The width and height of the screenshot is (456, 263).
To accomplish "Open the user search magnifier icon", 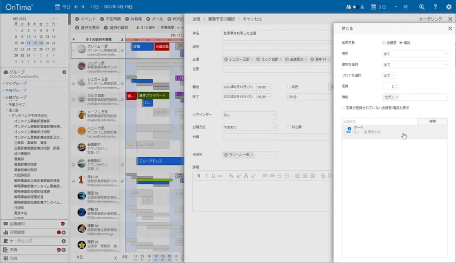I will tap(421, 7).
